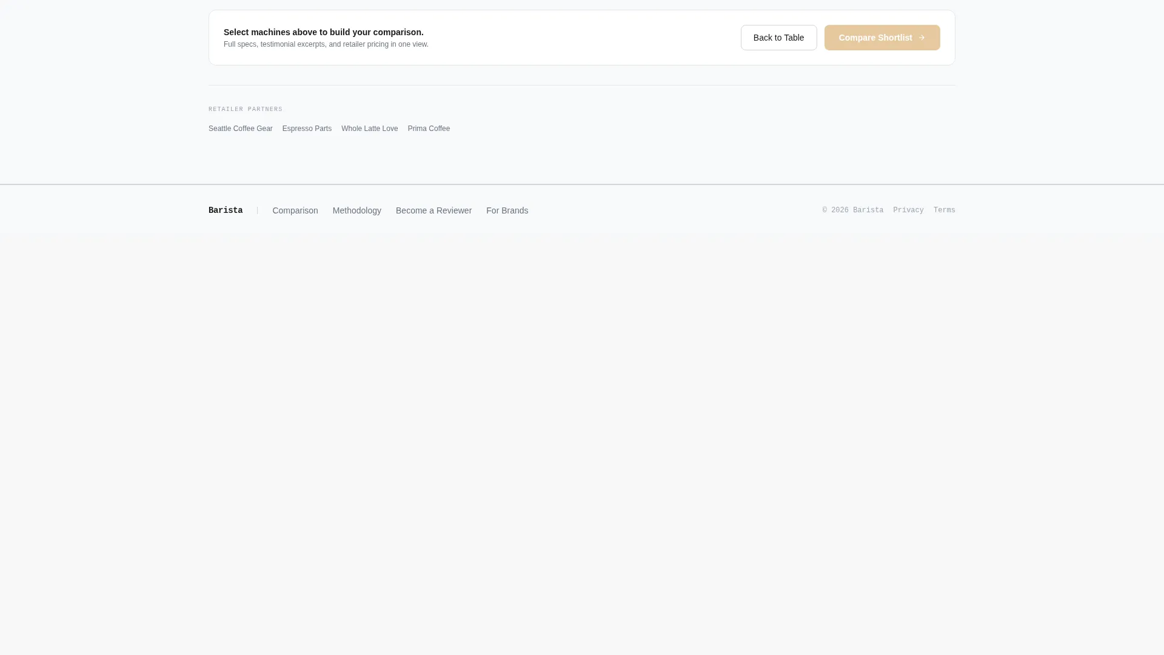The image size is (1164, 655).
Task: Open the Methodology footer link
Action: [357, 210]
